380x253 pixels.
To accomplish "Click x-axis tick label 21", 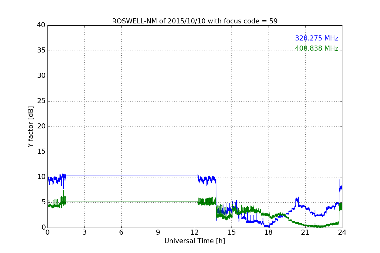I will [305, 232].
